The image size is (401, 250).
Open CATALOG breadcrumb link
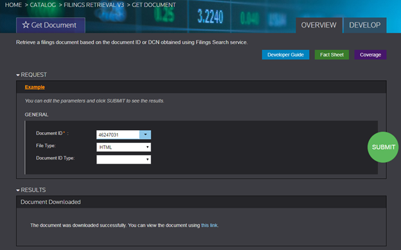coord(42,5)
